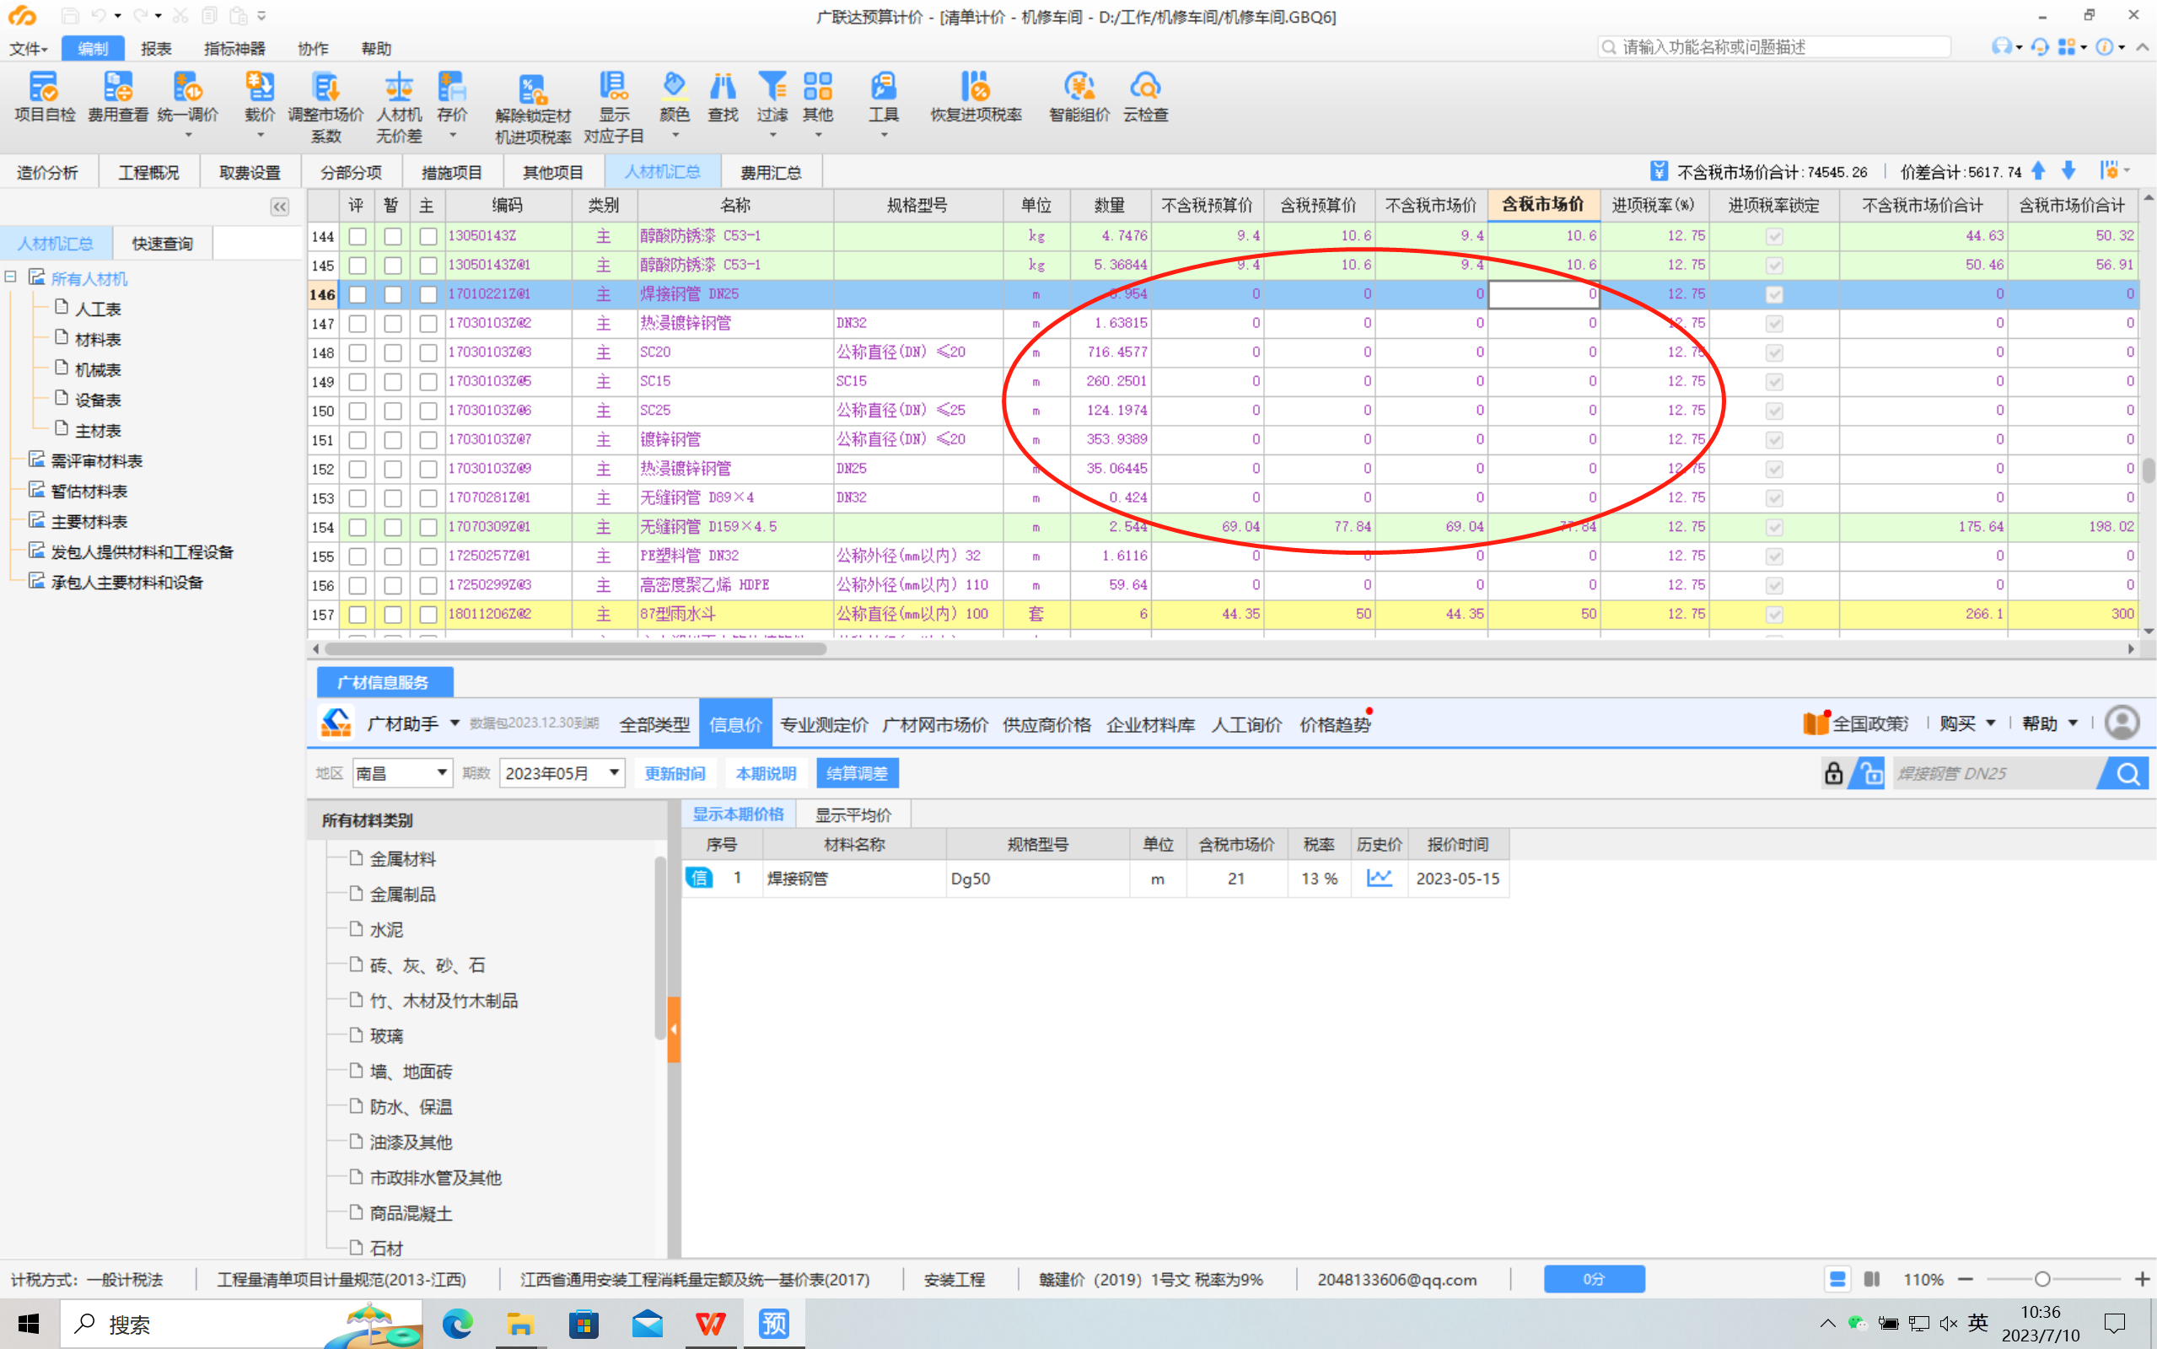Open Microsoft Edge from the taskbar
This screenshot has width=2157, height=1349.
click(458, 1324)
